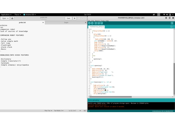Image resolution: width=175 pixels, height=125 pixels.
Task: Click code line "lcd.print("press to check");"
Action: [103, 75]
